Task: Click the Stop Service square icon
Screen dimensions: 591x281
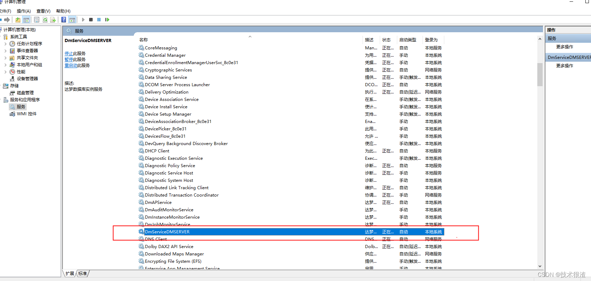Action: pos(91,20)
